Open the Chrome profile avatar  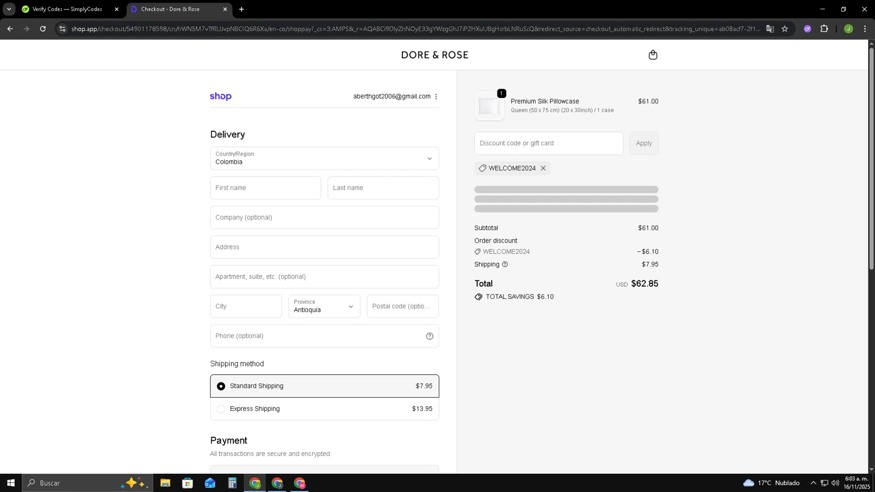[x=848, y=29]
